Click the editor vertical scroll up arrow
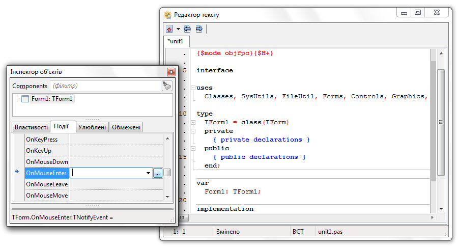This screenshot has width=458, height=249. (441, 53)
